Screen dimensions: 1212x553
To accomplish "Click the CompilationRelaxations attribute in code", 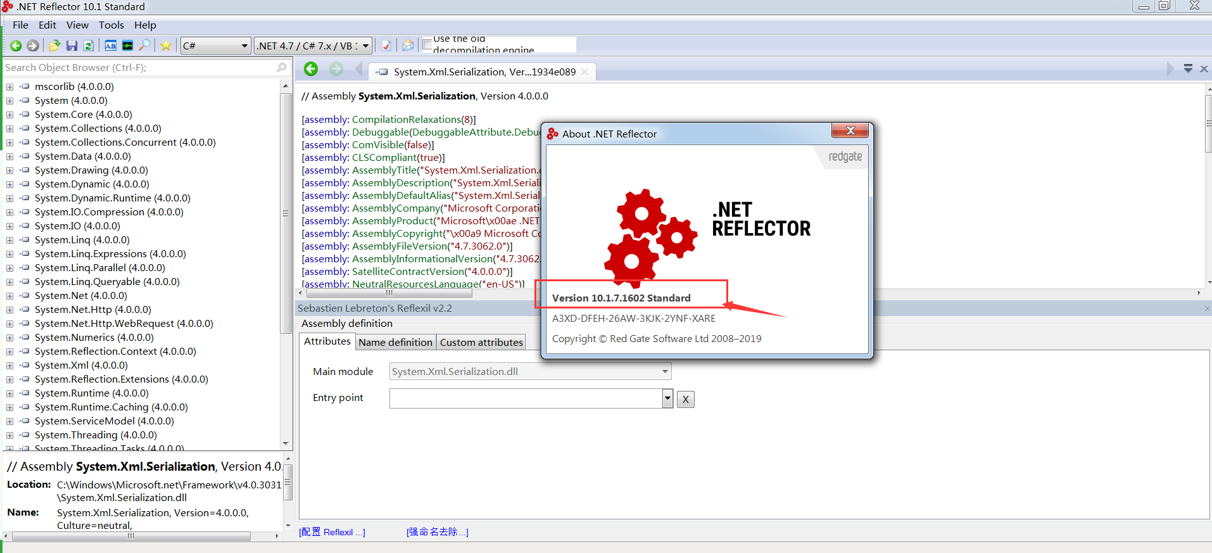I will (406, 119).
